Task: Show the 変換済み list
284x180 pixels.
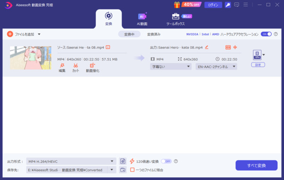Action: [x=153, y=34]
